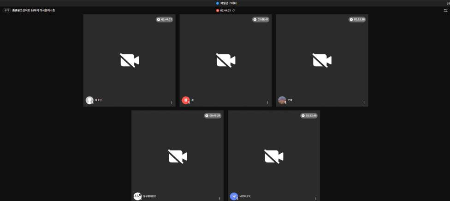Open the three-dot menu on the 00:48:29 tile

[219, 198]
